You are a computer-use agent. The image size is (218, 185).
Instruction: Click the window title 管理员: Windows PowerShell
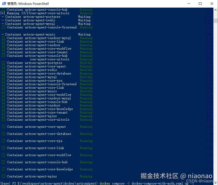[28, 4]
